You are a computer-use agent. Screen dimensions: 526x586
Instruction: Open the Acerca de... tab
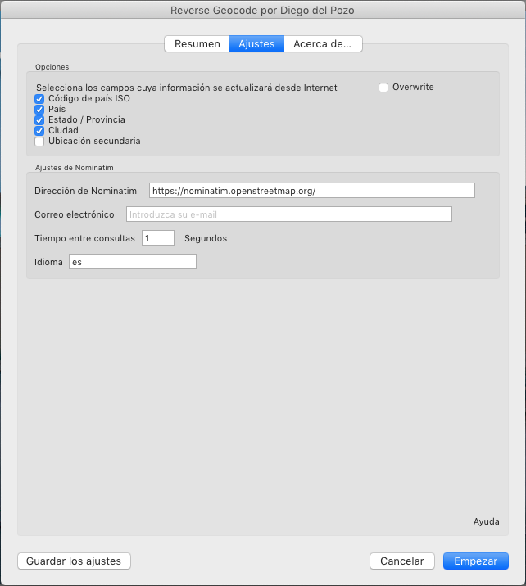coord(322,44)
